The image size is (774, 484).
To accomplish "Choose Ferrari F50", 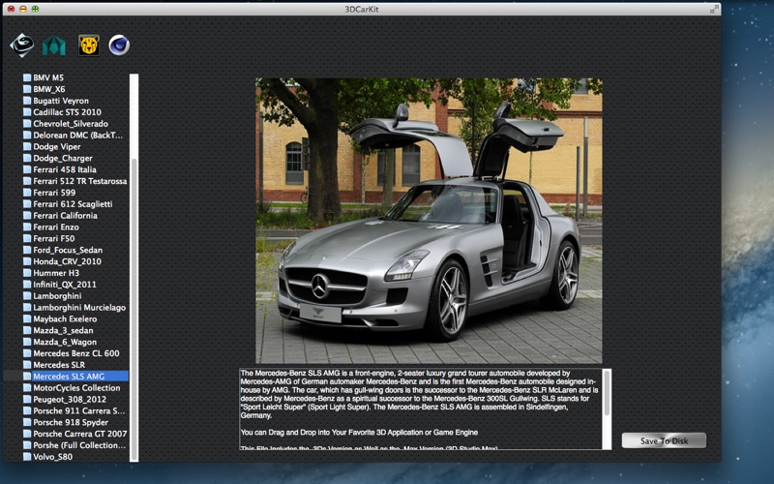I will click(54, 238).
